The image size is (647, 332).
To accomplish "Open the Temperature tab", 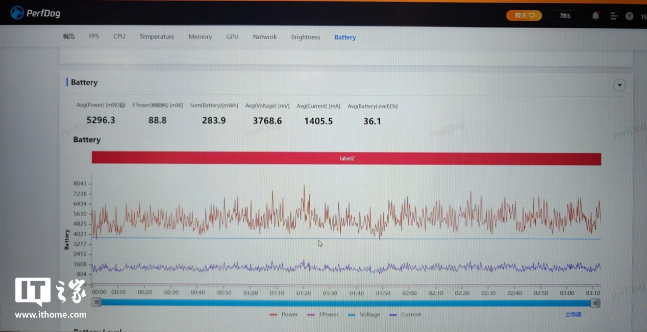I will tap(157, 37).
